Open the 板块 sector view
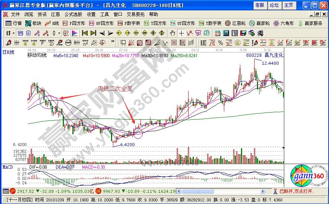This screenshot has width=329, height=204. click(33, 23)
